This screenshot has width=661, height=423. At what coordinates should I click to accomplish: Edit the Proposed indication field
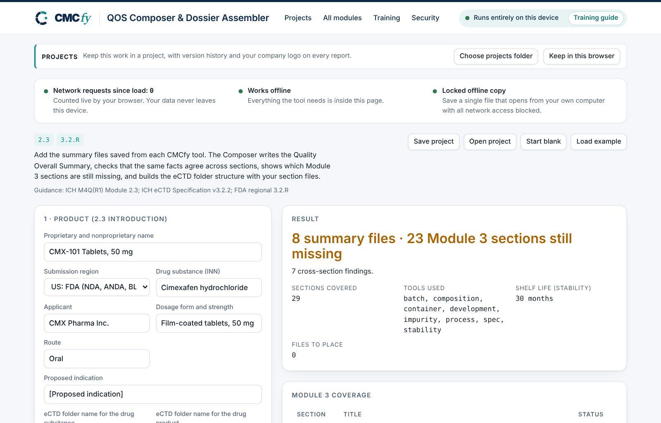tap(153, 394)
